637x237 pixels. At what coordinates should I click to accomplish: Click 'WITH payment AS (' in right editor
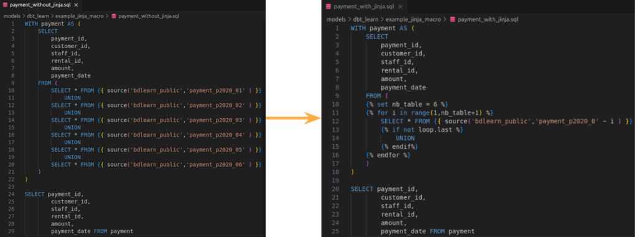tap(383, 28)
